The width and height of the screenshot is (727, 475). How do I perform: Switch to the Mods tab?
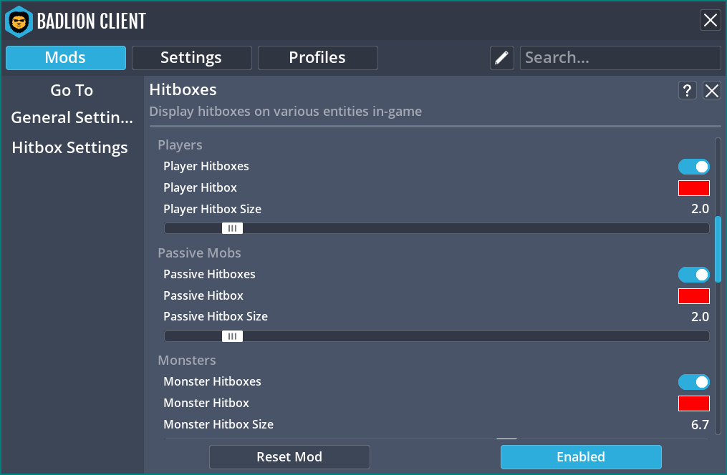(x=66, y=58)
